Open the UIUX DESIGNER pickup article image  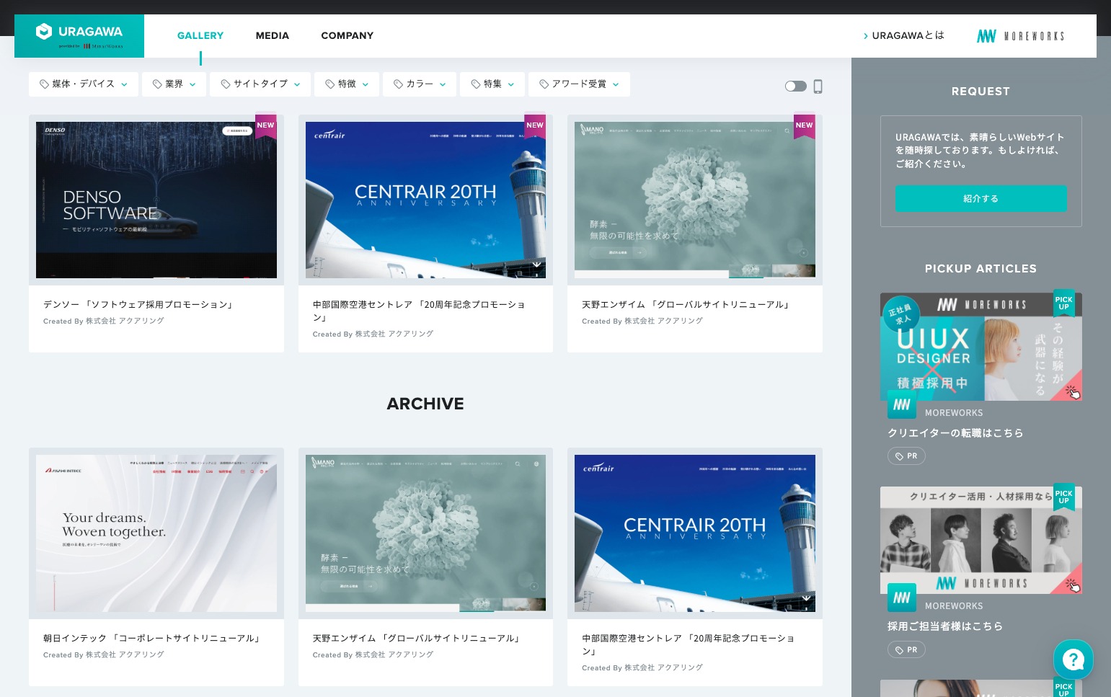click(x=981, y=347)
